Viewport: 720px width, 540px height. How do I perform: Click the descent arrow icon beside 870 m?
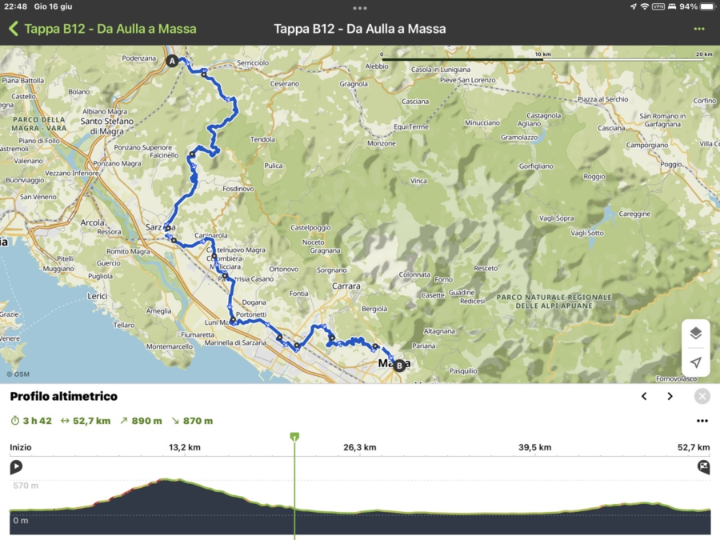click(x=175, y=420)
